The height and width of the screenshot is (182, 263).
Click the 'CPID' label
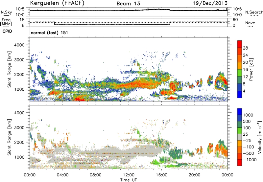pos(7,31)
